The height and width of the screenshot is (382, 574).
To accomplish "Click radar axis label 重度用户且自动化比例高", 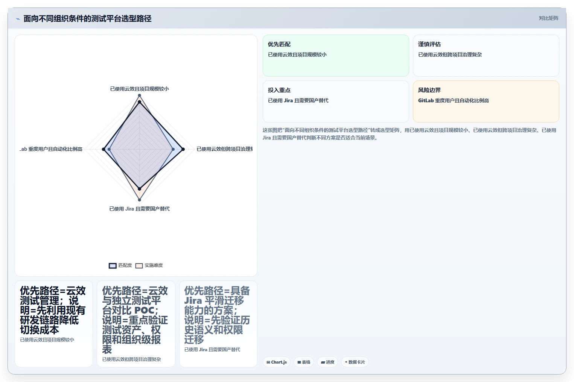I will 51,149.
